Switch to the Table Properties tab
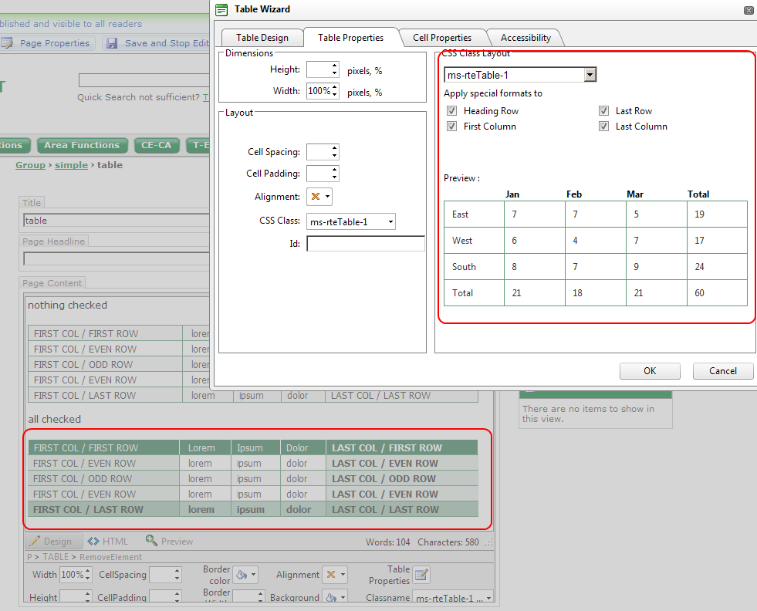 pyautogui.click(x=350, y=38)
